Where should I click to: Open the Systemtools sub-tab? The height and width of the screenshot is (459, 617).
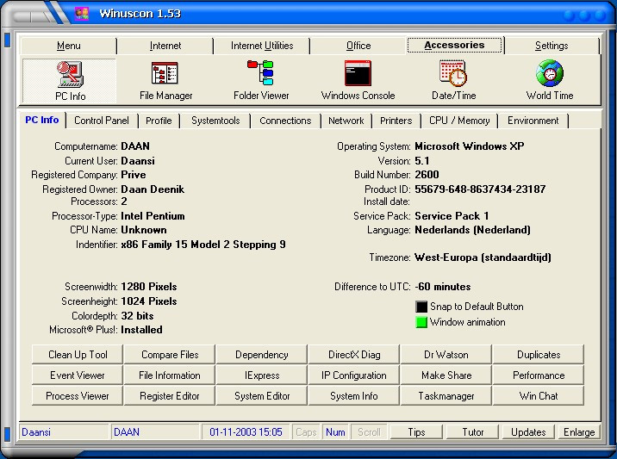[x=215, y=121]
